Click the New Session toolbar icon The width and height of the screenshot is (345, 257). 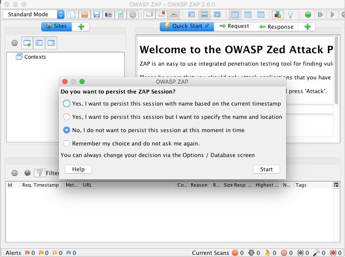coord(73,15)
